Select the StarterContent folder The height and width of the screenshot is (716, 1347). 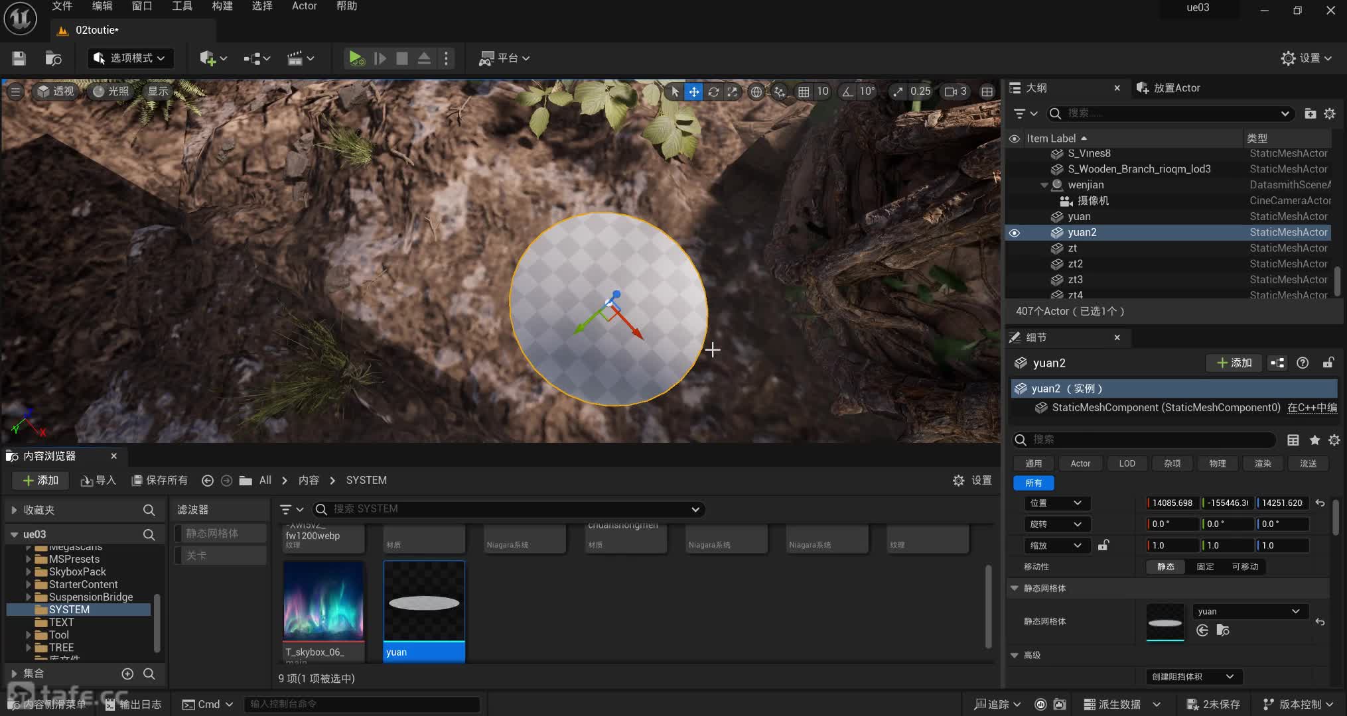pyautogui.click(x=83, y=584)
